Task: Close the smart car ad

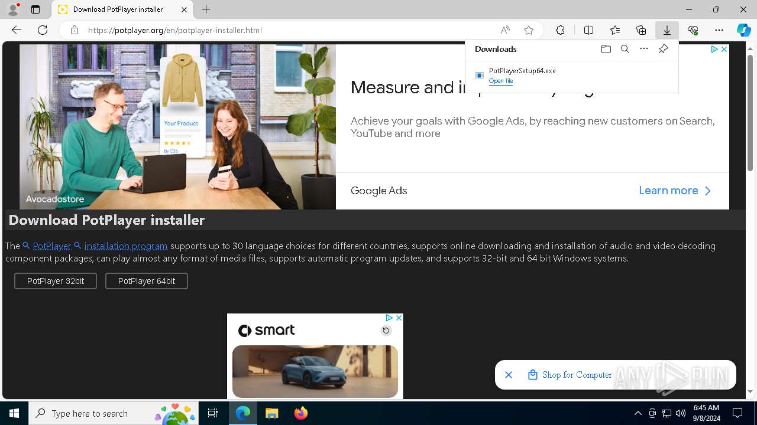Action: point(399,318)
